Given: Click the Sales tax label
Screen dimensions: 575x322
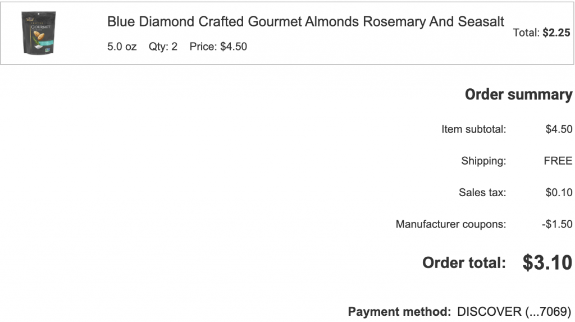Looking at the screenshot, I should [x=482, y=193].
